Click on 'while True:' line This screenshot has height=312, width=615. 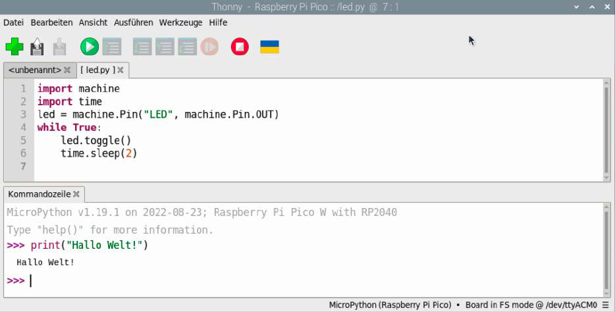pos(69,128)
